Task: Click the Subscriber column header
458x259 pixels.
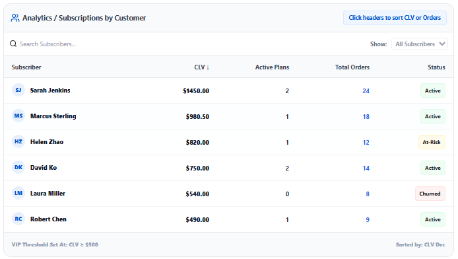Action: (26, 67)
